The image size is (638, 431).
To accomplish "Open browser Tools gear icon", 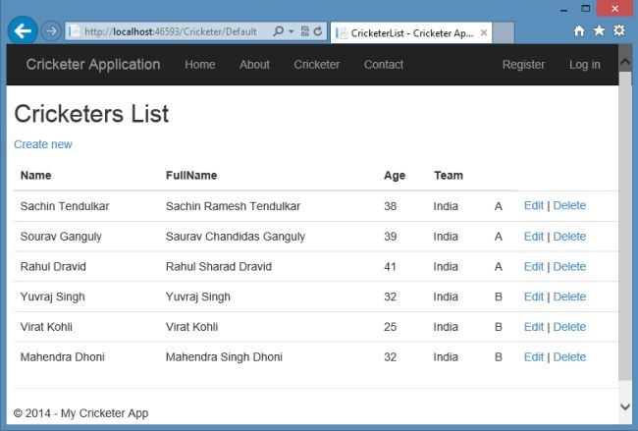I will (619, 30).
